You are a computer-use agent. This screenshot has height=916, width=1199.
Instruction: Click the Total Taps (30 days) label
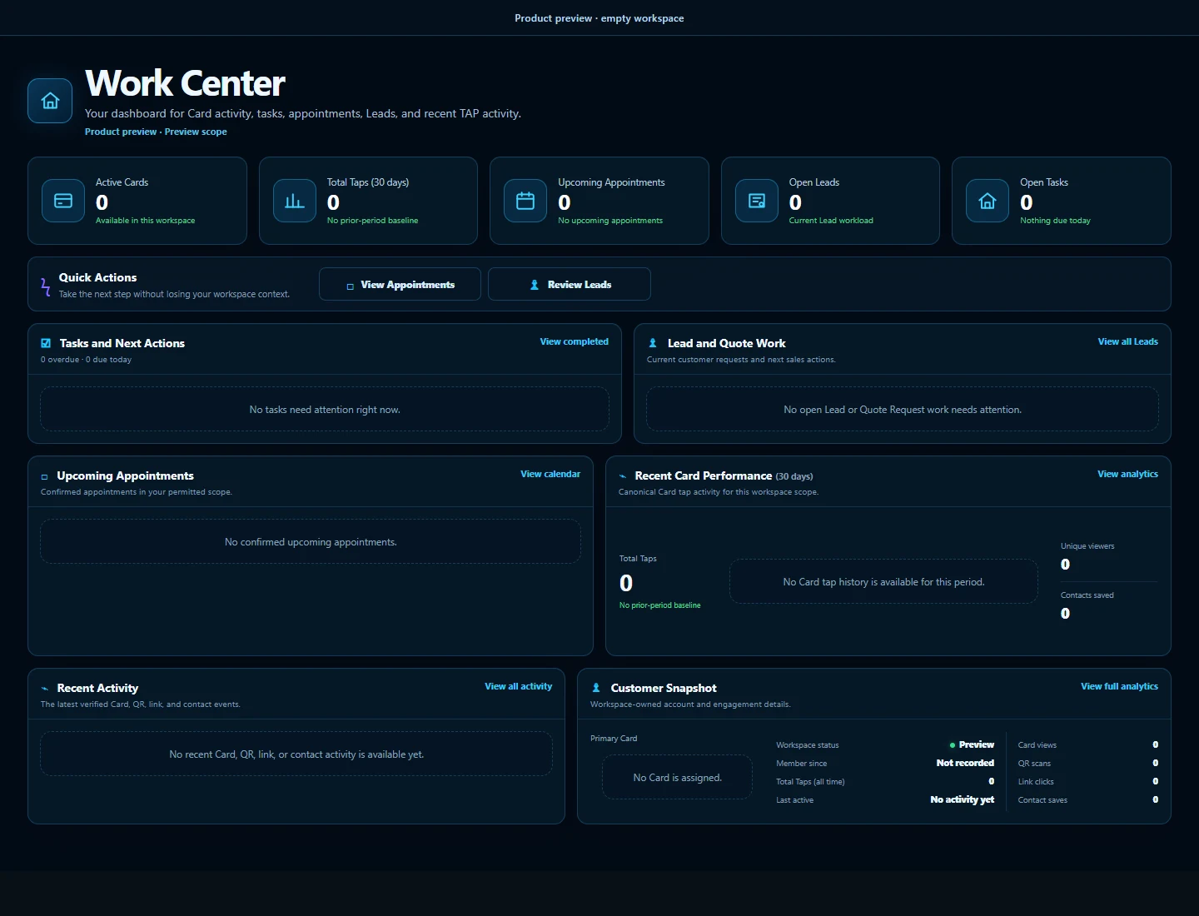[x=368, y=182]
